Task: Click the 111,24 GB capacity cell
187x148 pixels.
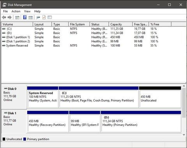Action: pos(116,33)
